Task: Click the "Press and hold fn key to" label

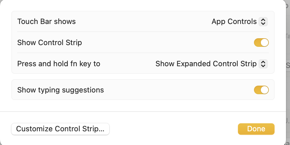Action: click(x=59, y=64)
